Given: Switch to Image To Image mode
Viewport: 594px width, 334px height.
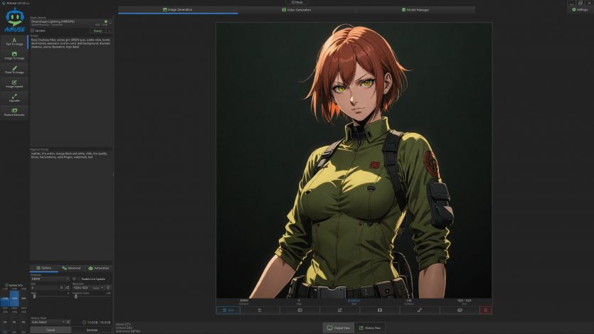Looking at the screenshot, I should (x=14, y=55).
